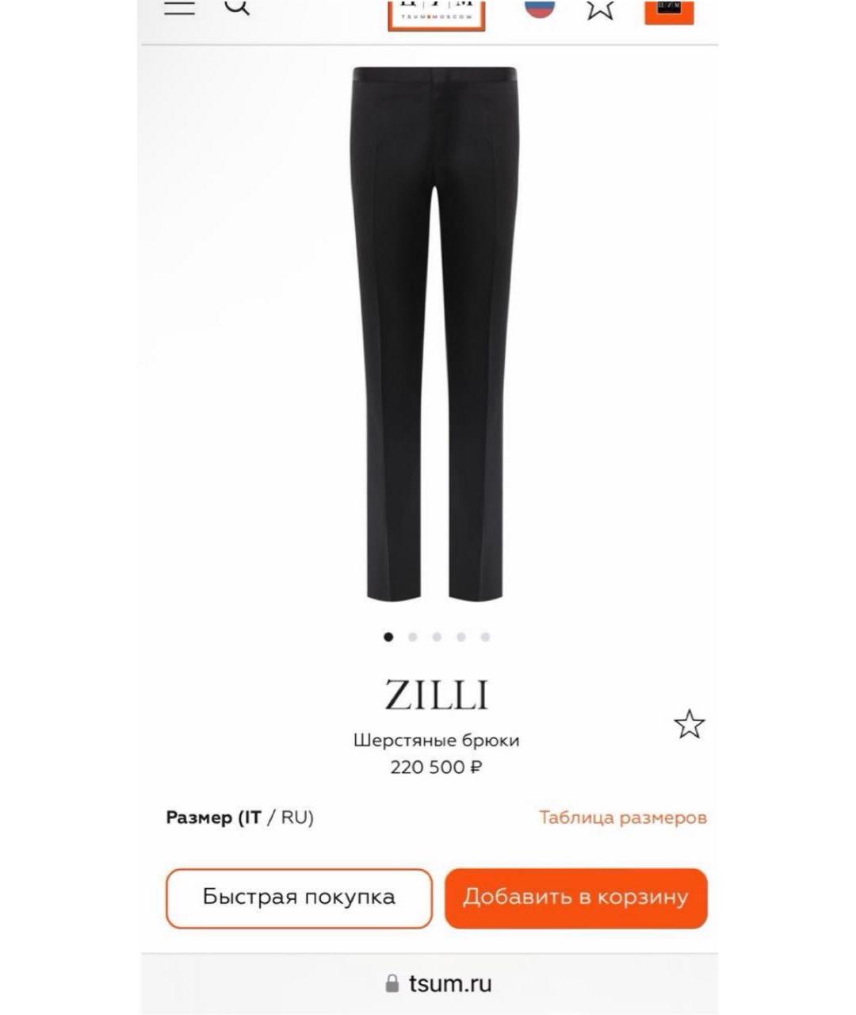
Task: Open the orange shopping bag icon
Action: 669,11
